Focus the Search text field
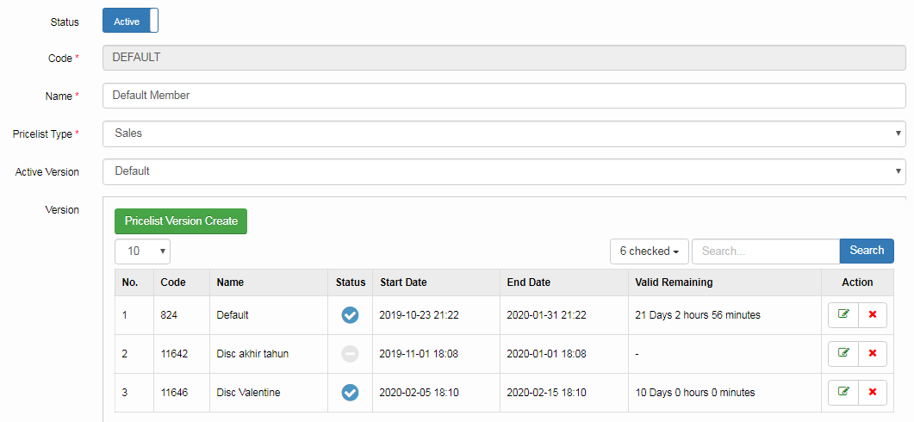 pyautogui.click(x=765, y=251)
